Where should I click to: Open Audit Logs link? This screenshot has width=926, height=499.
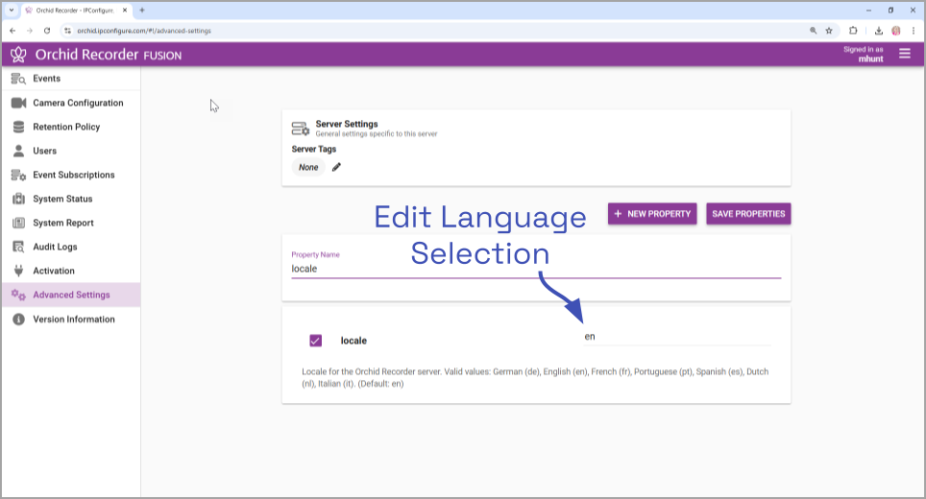tap(55, 248)
